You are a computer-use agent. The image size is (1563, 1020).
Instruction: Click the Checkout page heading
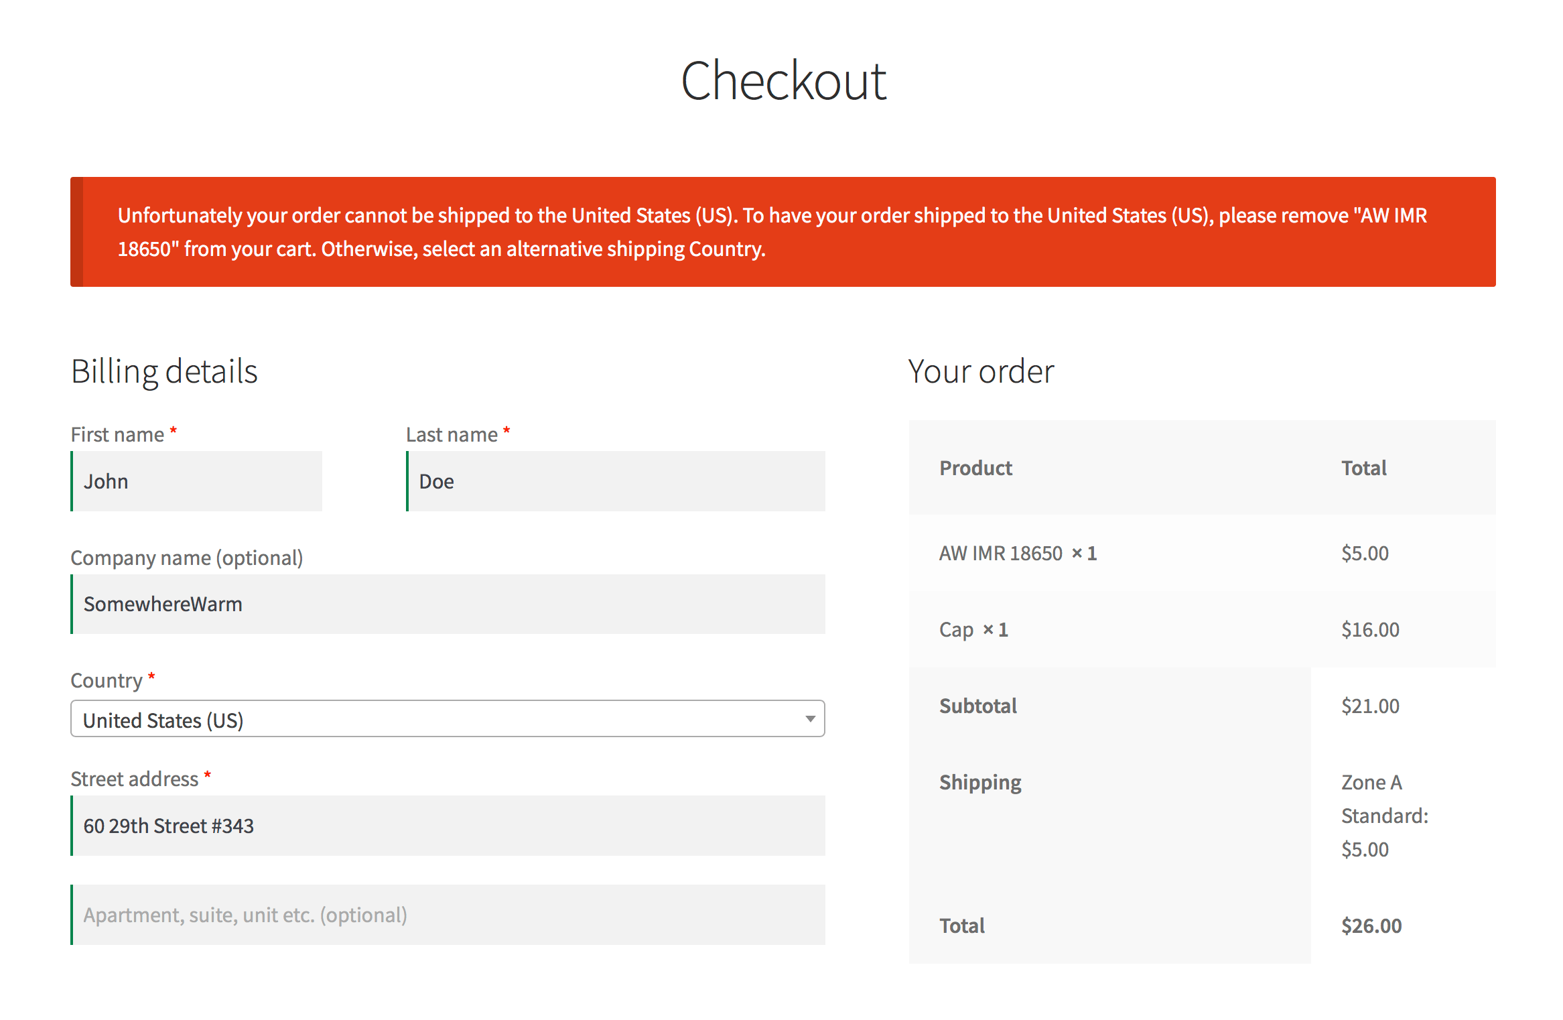[783, 81]
